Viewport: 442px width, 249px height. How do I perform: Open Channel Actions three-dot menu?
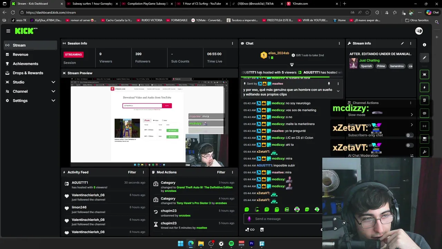coord(411,103)
